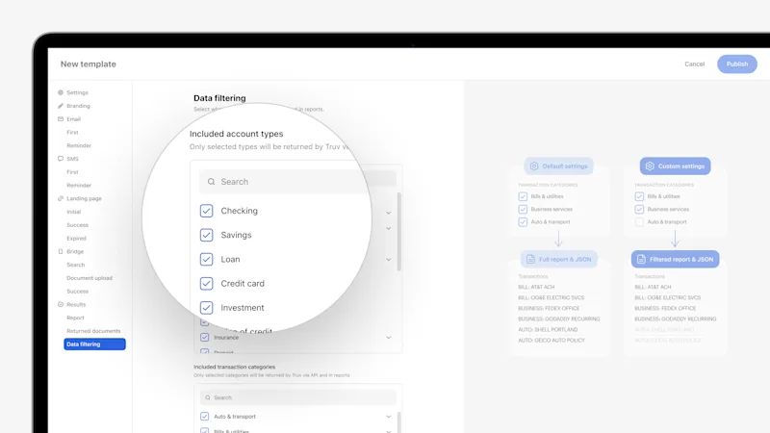Toggle the Insurance checkbox
Image resolution: width=770 pixels, height=433 pixels.
205,338
